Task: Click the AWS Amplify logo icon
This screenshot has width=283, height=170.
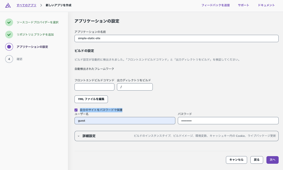Action: (8, 5)
